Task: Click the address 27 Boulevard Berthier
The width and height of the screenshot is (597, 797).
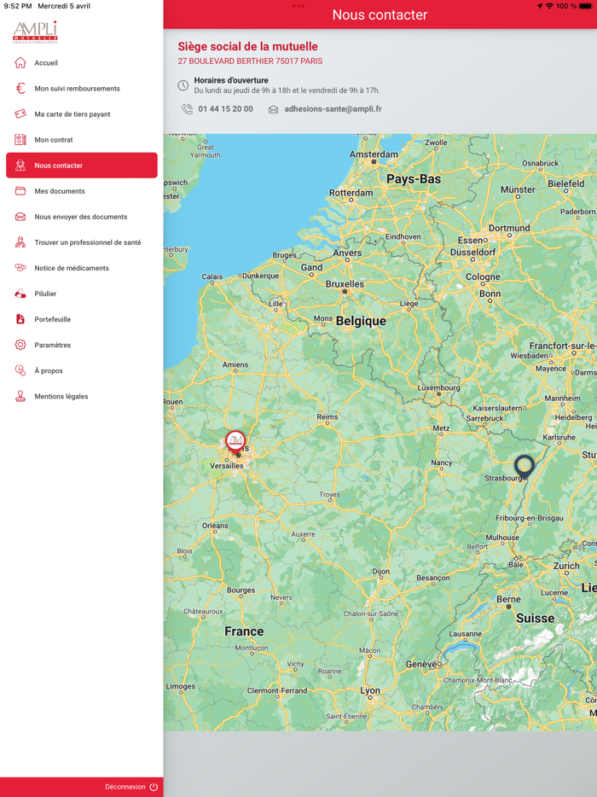Action: (x=250, y=61)
